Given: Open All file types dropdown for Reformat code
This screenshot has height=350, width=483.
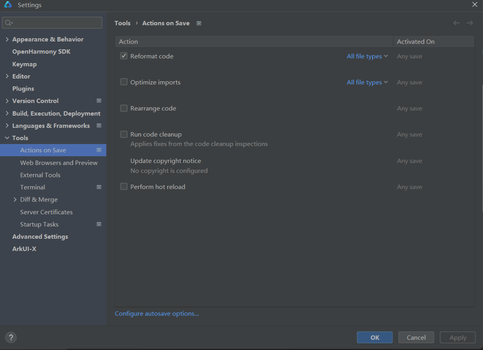Looking at the screenshot, I should click(367, 56).
